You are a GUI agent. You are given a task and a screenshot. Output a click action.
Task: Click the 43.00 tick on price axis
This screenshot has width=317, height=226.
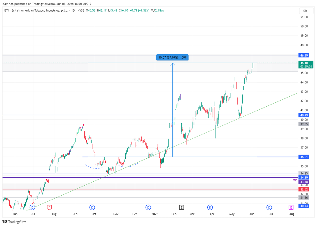pyautogui.click(x=304, y=92)
